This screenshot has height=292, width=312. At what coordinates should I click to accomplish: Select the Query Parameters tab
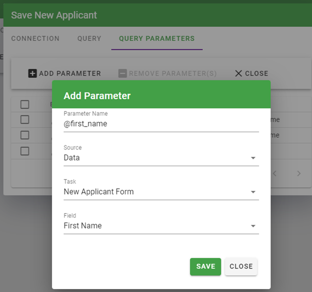156,38
